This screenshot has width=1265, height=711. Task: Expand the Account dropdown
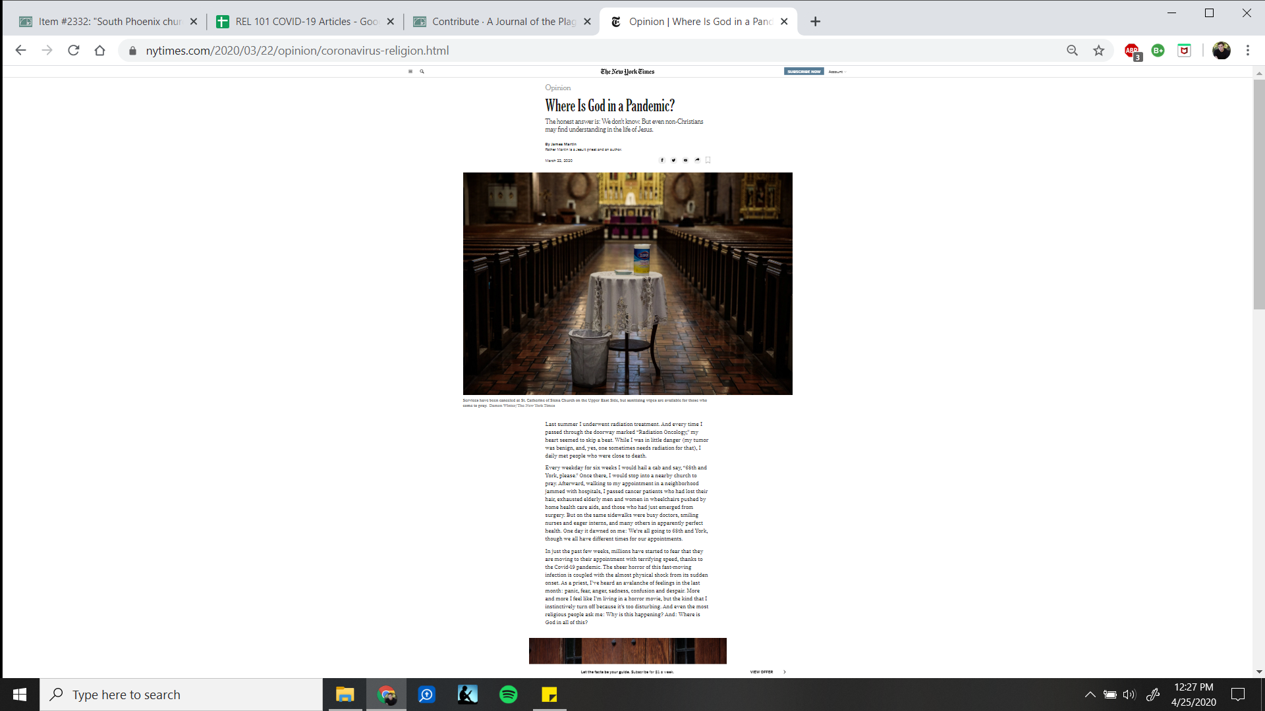[x=837, y=72]
